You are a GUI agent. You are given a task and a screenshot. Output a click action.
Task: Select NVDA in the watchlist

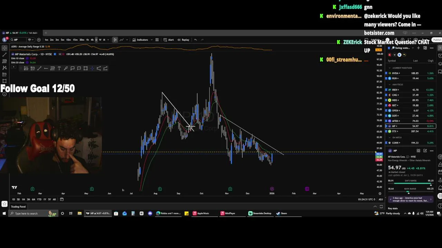click(x=411, y=73)
